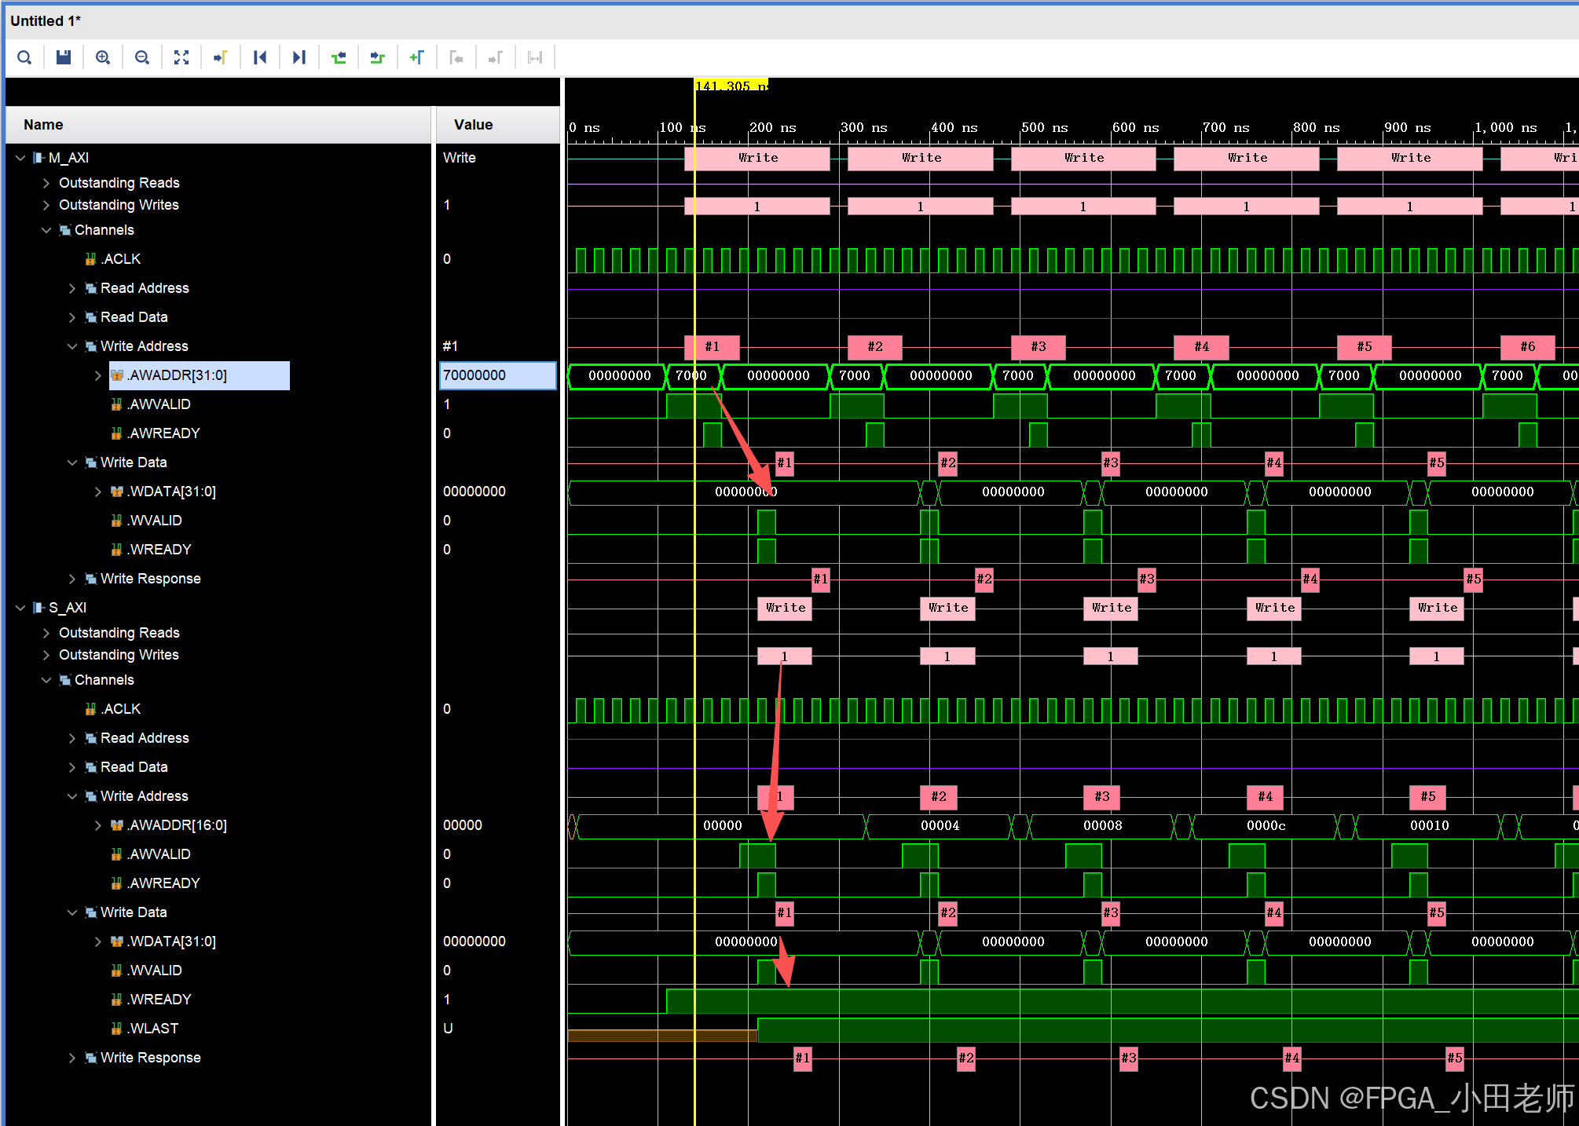Go to the cursor position

pyautogui.click(x=221, y=57)
